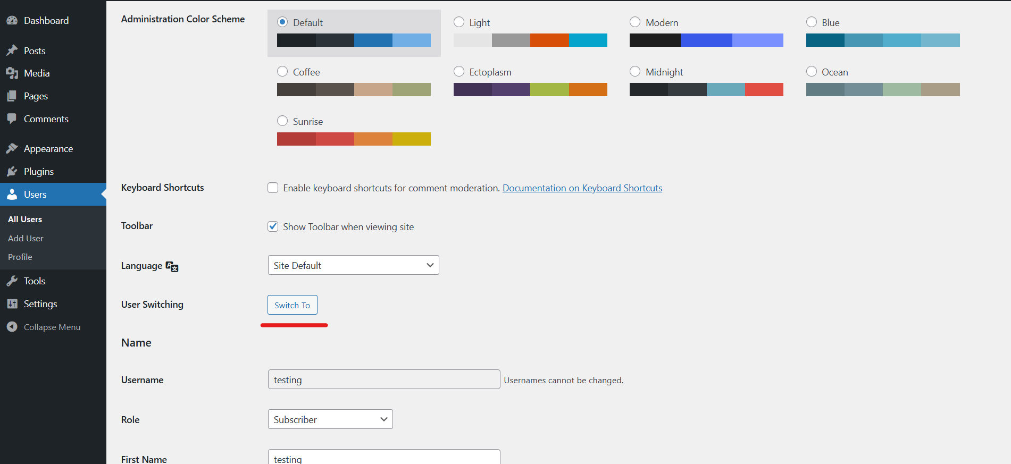Open the Add User submenu

point(26,238)
